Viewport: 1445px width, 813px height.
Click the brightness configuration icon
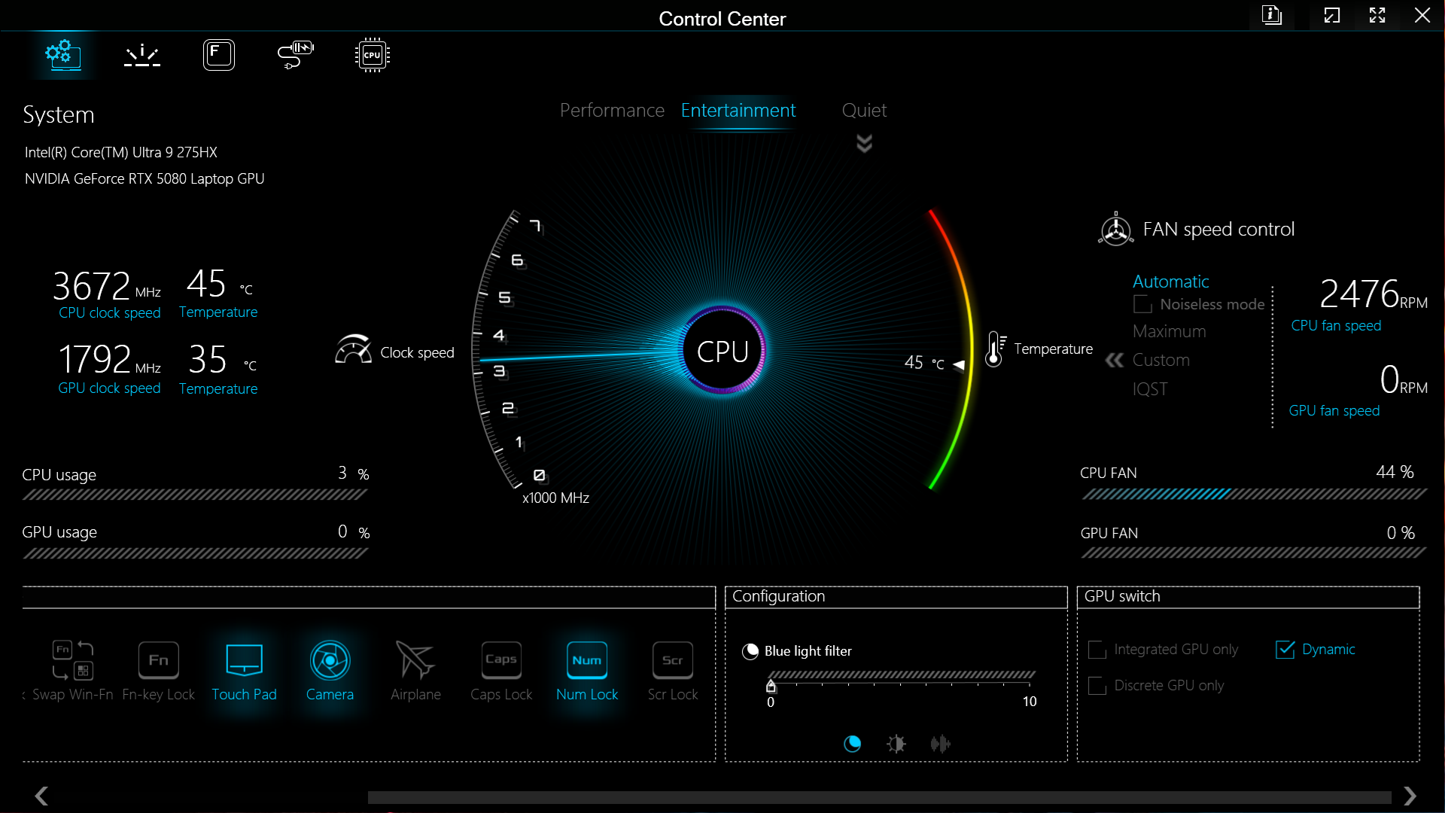[896, 744]
